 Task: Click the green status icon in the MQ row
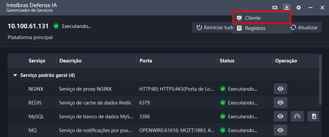click(x=223, y=130)
